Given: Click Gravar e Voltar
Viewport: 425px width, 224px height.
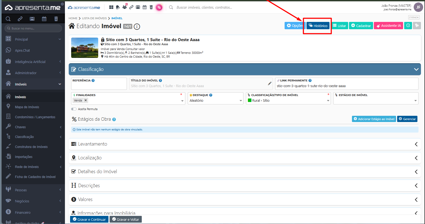Looking at the screenshot, I should [126, 219].
